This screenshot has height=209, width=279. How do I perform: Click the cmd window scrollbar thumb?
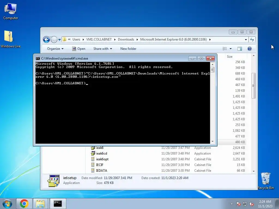(213, 69)
